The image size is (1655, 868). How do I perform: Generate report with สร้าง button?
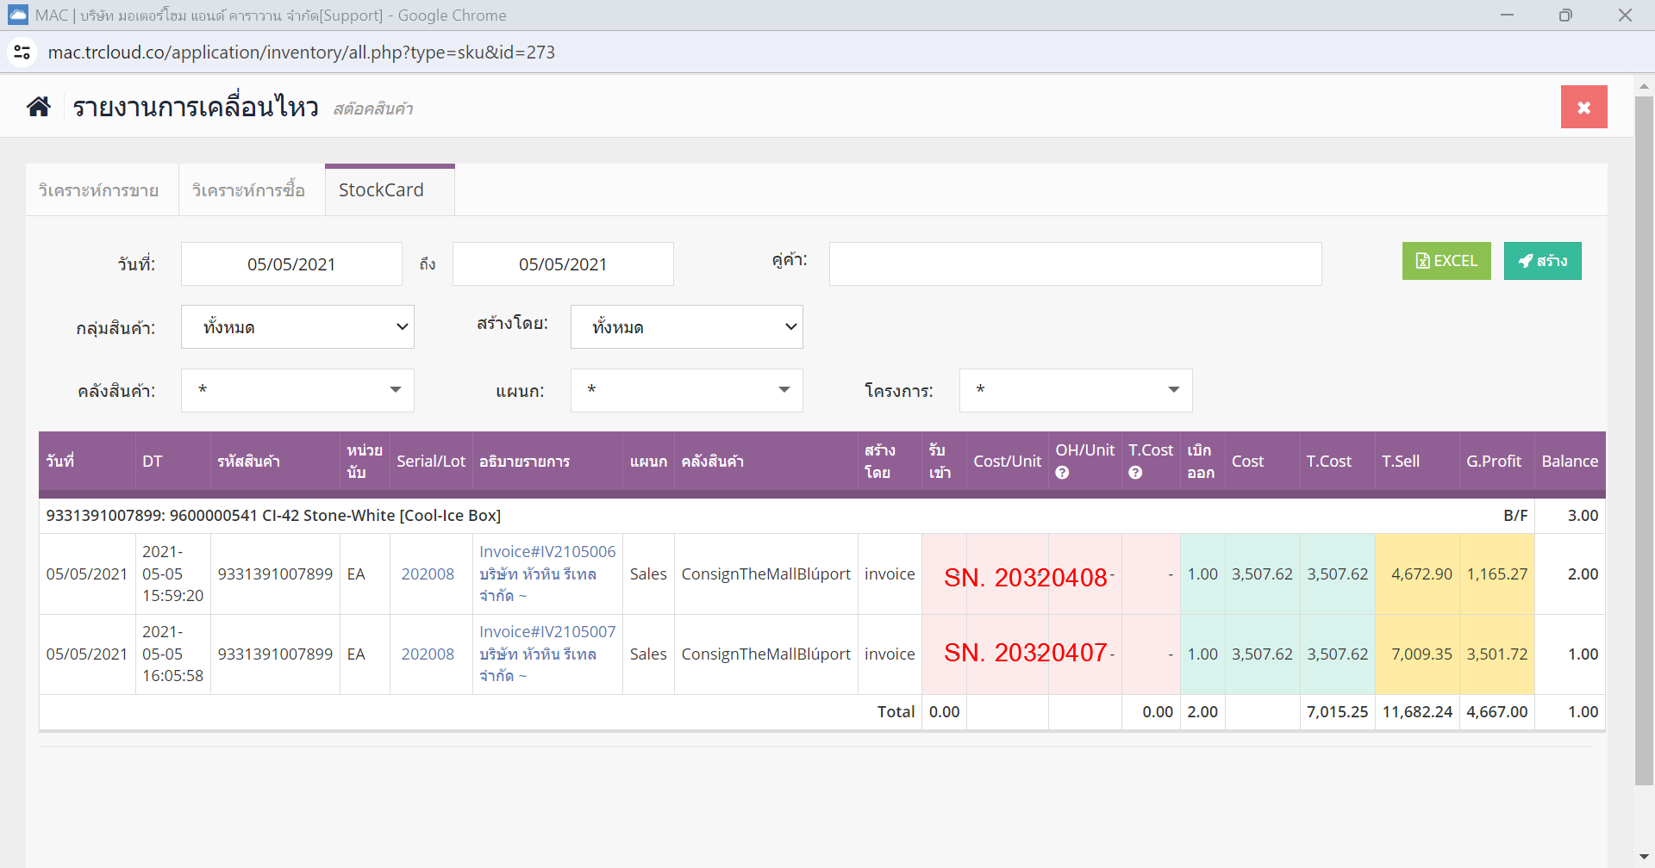tap(1542, 261)
